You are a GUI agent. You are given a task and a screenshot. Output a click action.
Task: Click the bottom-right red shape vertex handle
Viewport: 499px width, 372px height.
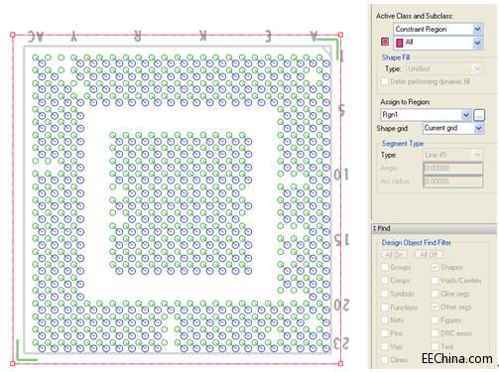(340, 363)
